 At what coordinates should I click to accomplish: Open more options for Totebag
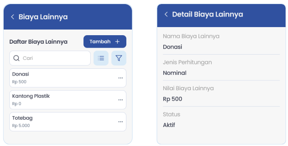tap(120, 122)
